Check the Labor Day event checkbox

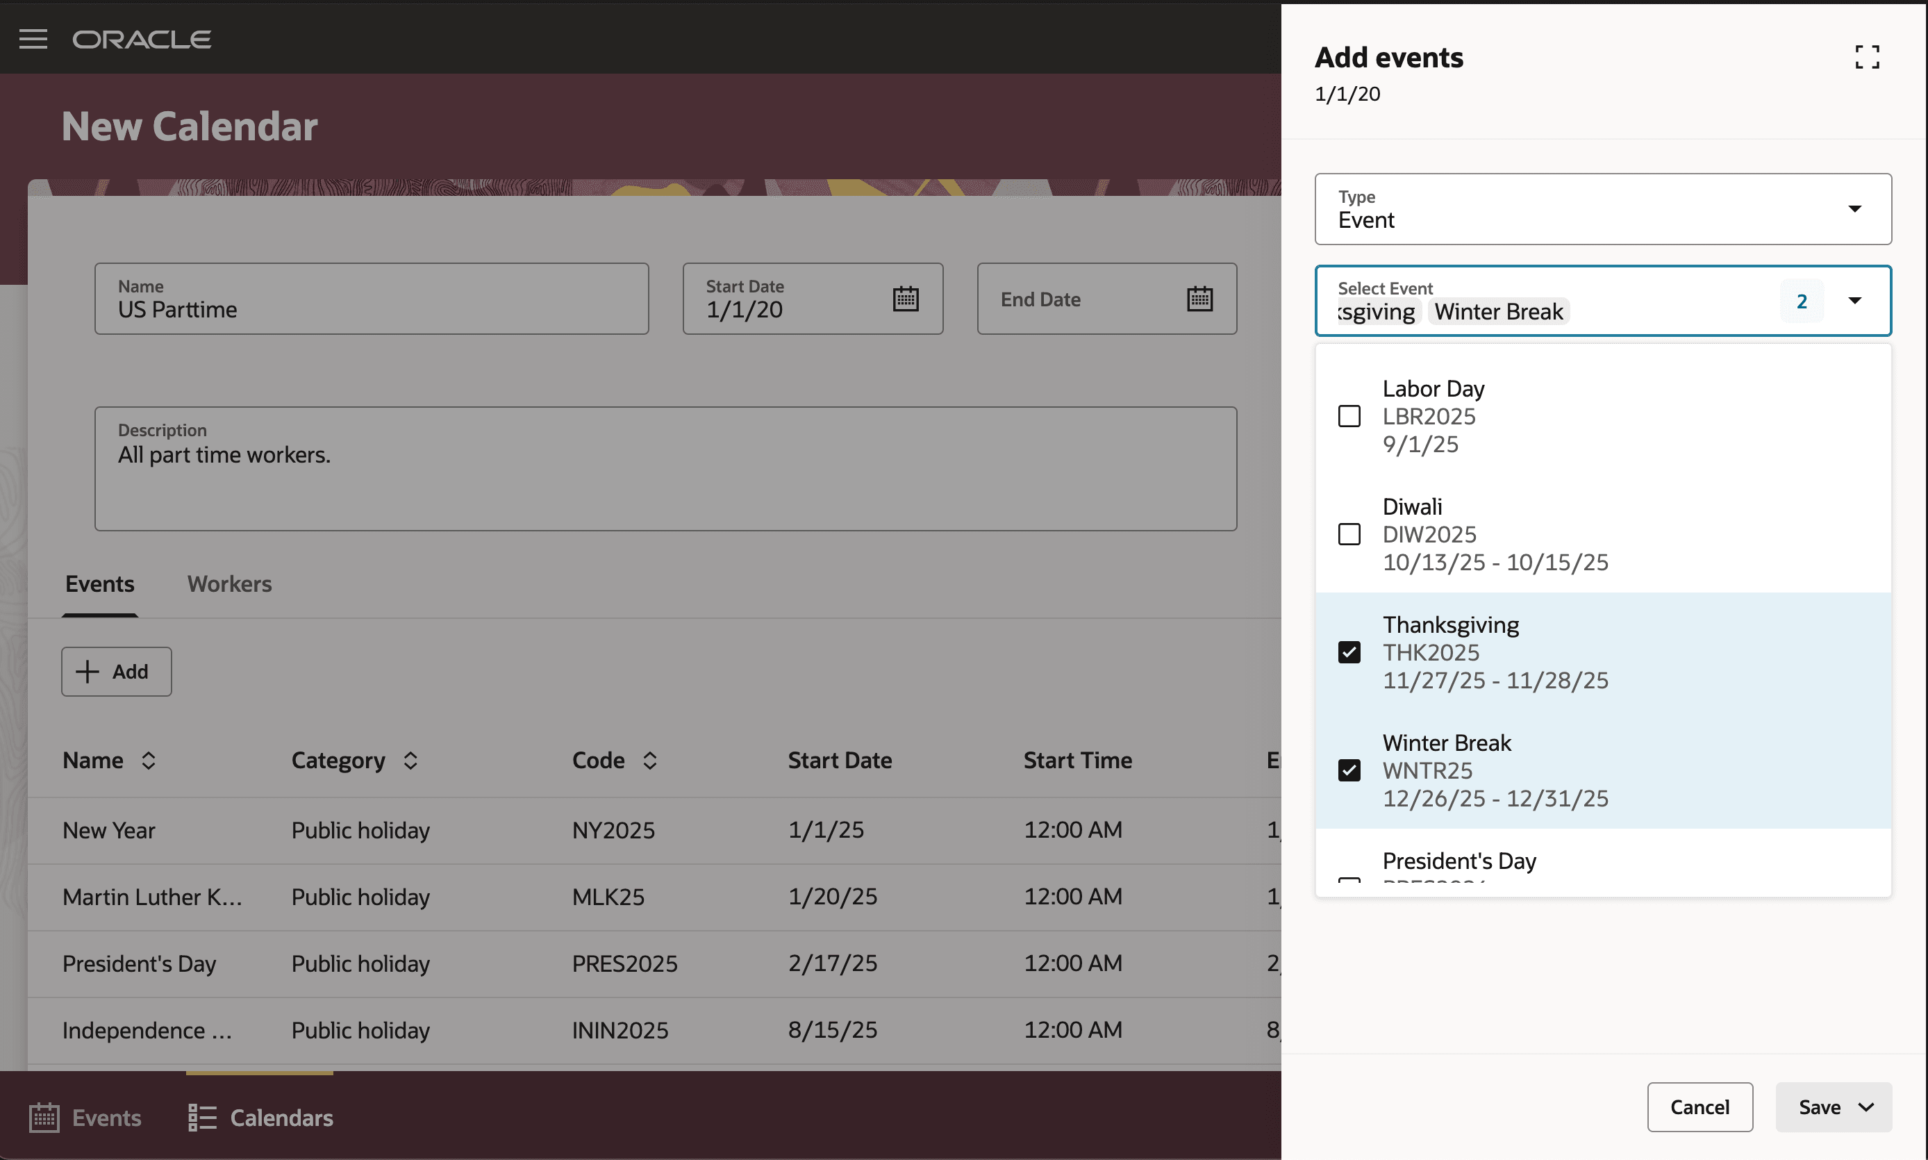(1349, 416)
